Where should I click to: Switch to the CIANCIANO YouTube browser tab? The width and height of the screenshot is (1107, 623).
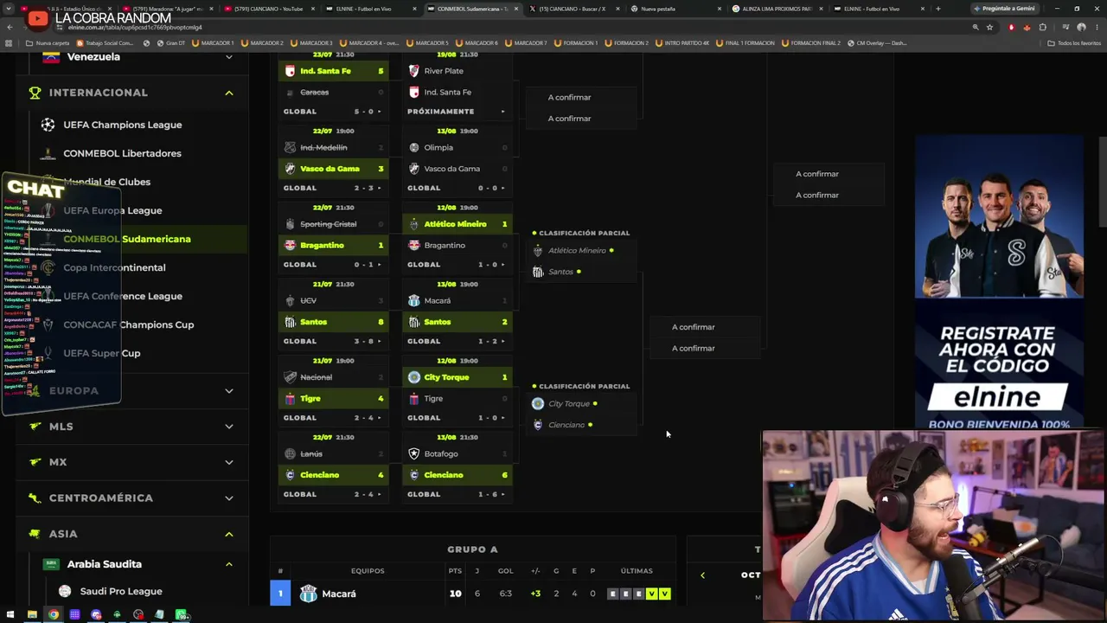[x=268, y=9]
